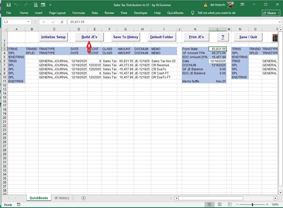Screen dimensions: 283x208
Task: Select Normal view in status bar
Action: point(210,204)
